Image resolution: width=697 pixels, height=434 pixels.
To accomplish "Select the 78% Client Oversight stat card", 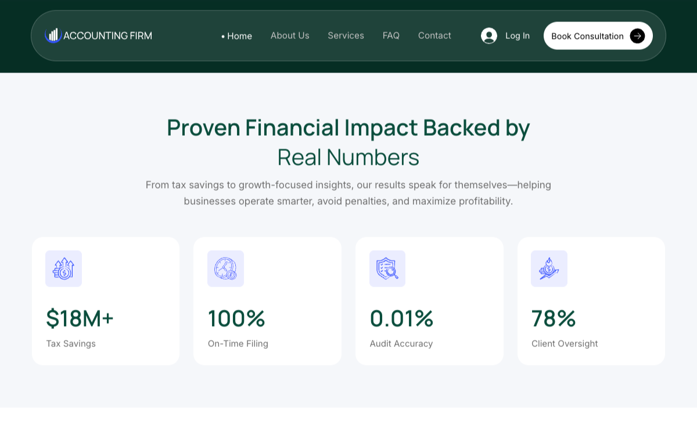I will click(x=591, y=301).
